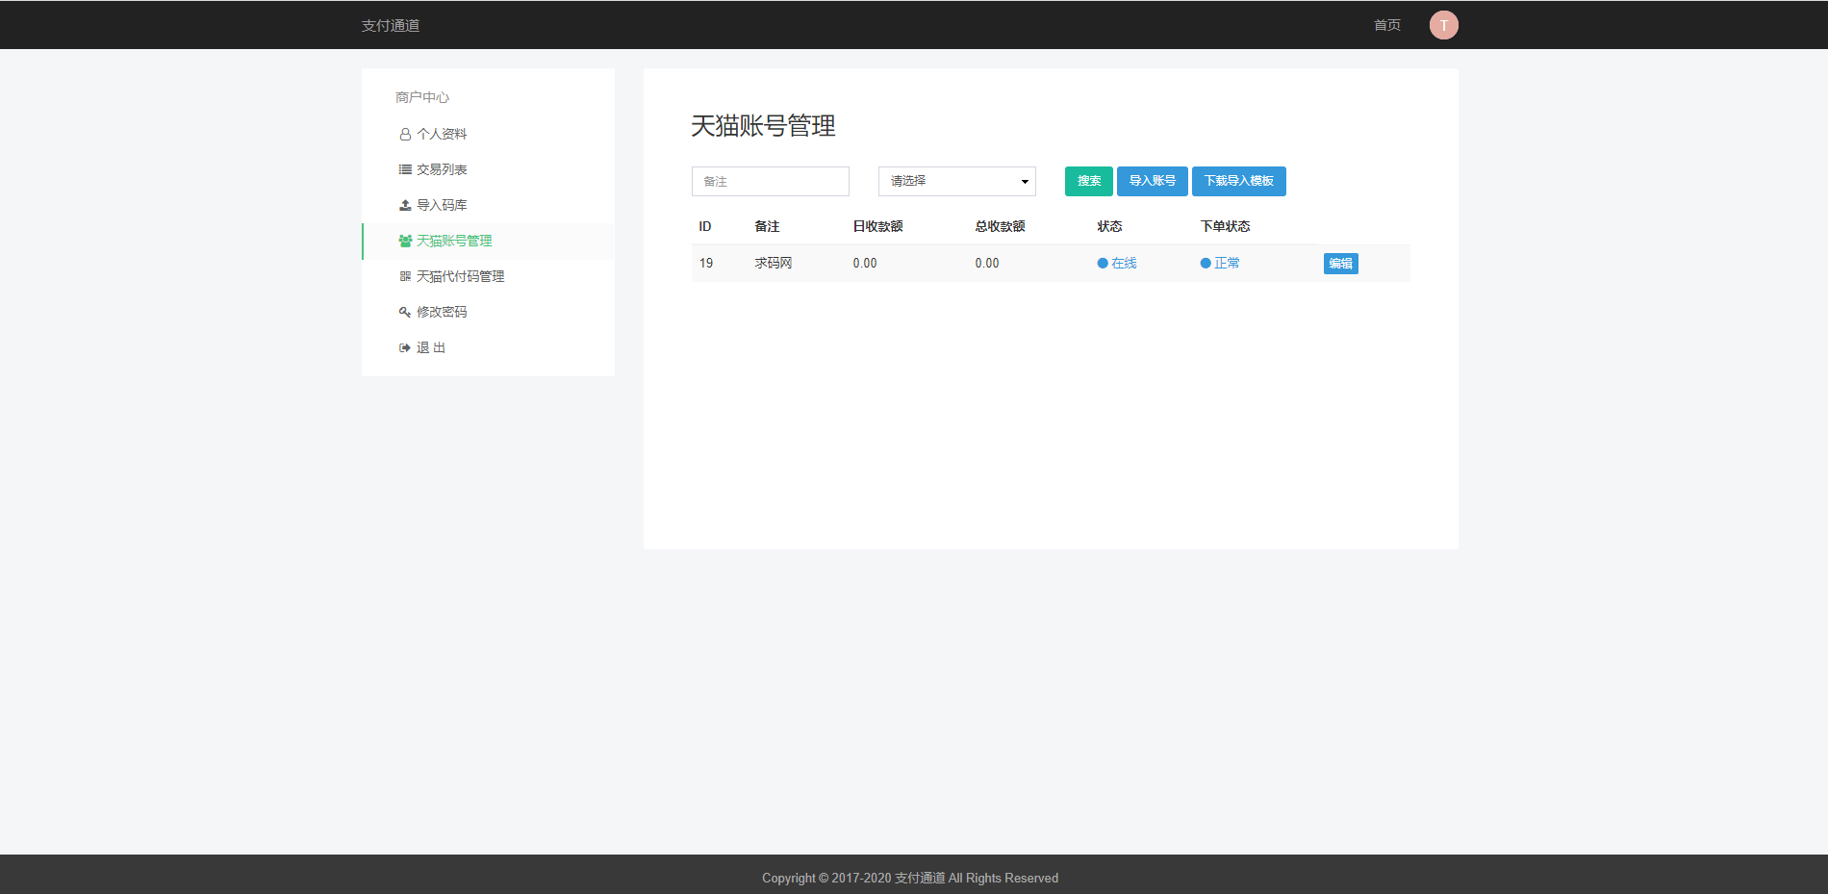This screenshot has height=894, width=1828.
Task: Click the 总收款额 column header
Action: point(1001,227)
